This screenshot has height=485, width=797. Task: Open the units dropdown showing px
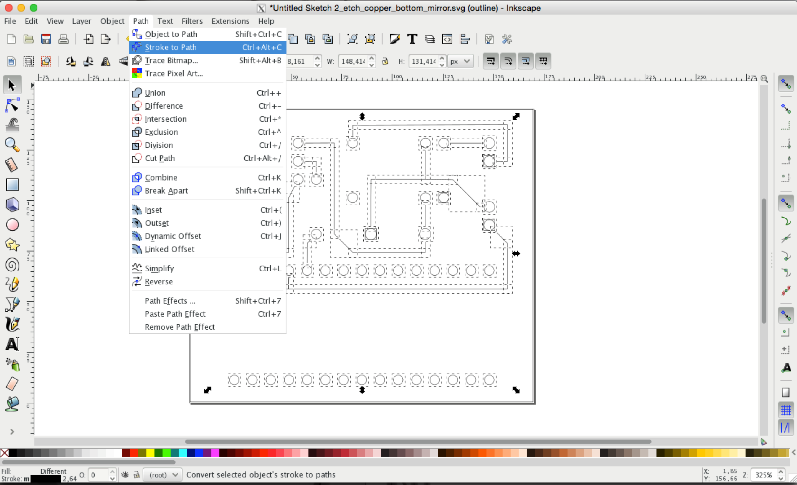pyautogui.click(x=460, y=61)
